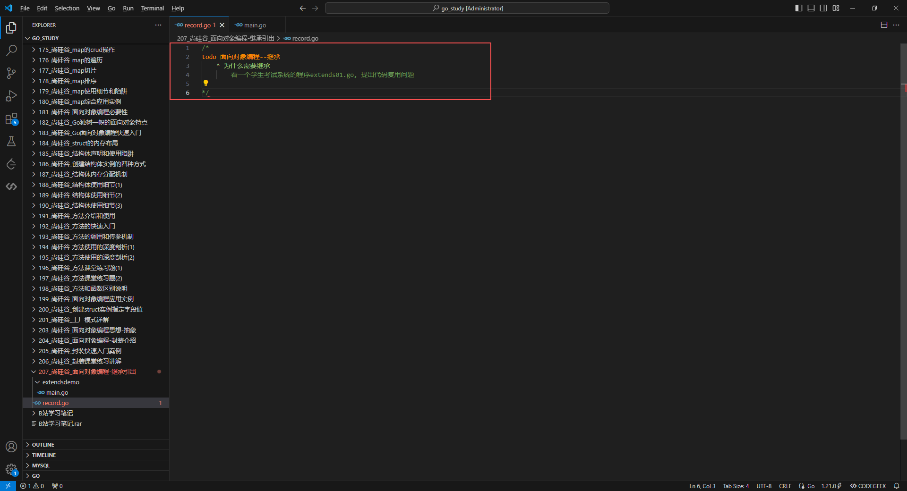The width and height of the screenshot is (907, 491).
Task: Open the CodeGeeX sidebar icon
Action: point(11,186)
